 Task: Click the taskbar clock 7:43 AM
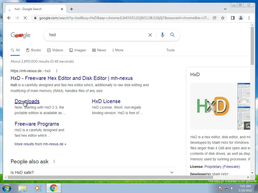tap(245, 188)
